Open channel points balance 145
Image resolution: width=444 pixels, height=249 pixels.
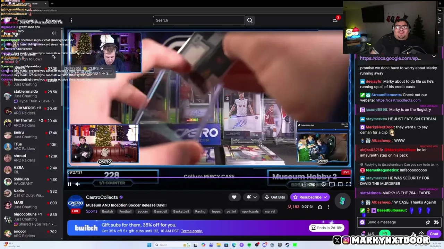[368, 234]
